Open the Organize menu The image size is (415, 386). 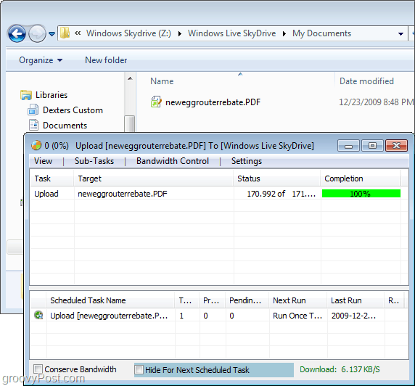pos(41,60)
